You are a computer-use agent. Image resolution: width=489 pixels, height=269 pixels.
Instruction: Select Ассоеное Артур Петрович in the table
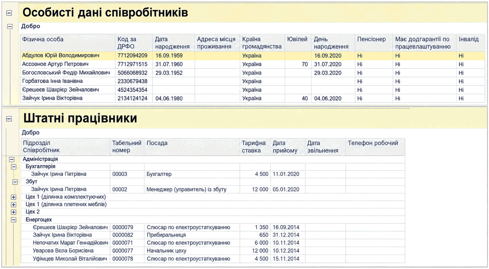55,64
